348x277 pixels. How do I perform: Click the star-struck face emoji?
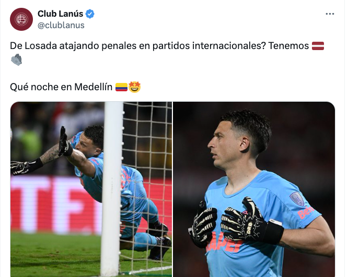coord(134,87)
